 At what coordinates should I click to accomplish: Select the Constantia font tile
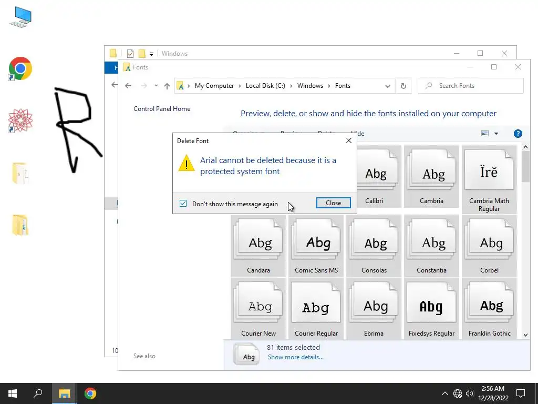pyautogui.click(x=432, y=246)
